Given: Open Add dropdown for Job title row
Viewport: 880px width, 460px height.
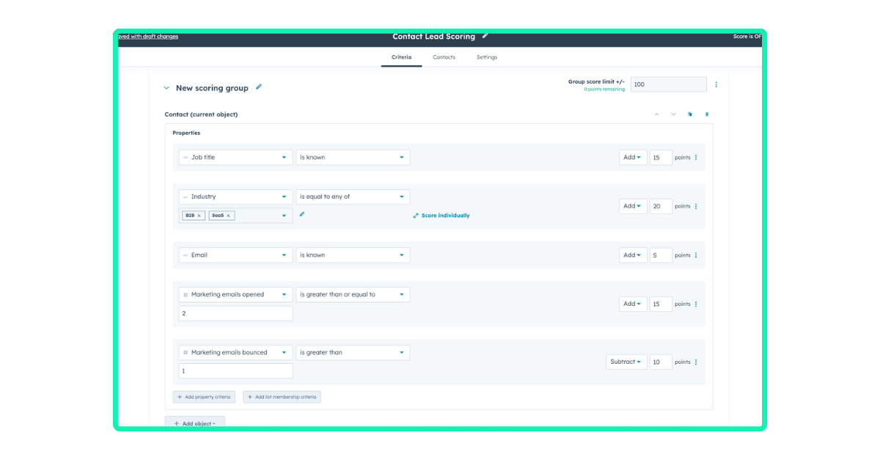Looking at the screenshot, I should point(633,157).
